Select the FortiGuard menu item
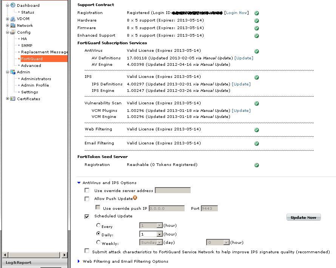The width and height of the screenshot is (336, 268). pyautogui.click(x=44, y=59)
